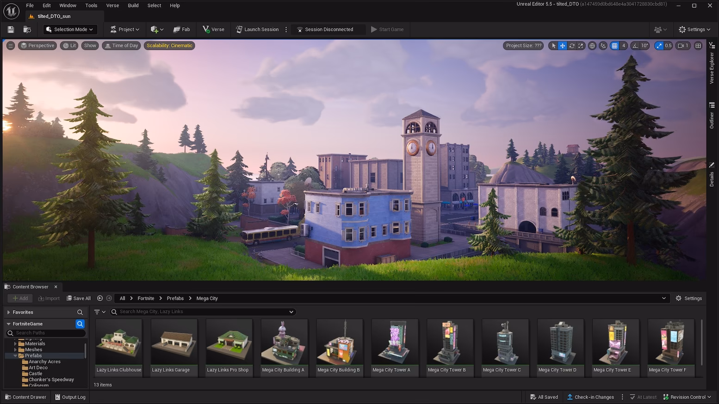The height and width of the screenshot is (404, 719).
Task: Click the Save All button
Action: pos(79,299)
